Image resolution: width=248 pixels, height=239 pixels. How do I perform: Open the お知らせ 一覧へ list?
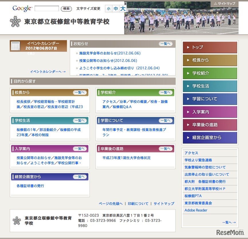165,44
